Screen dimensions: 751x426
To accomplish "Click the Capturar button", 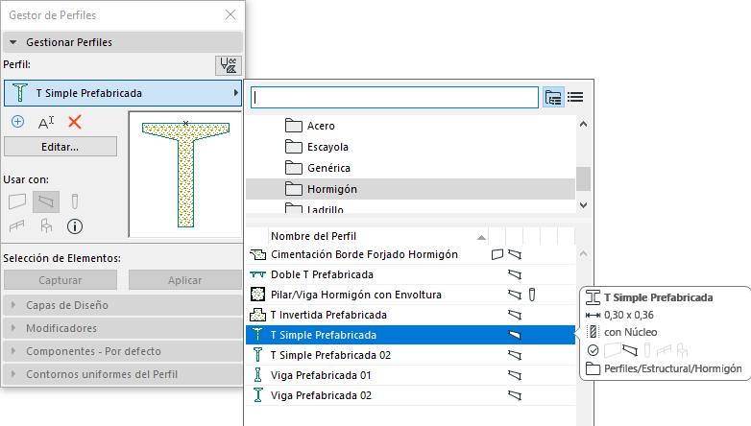I will click(x=61, y=280).
